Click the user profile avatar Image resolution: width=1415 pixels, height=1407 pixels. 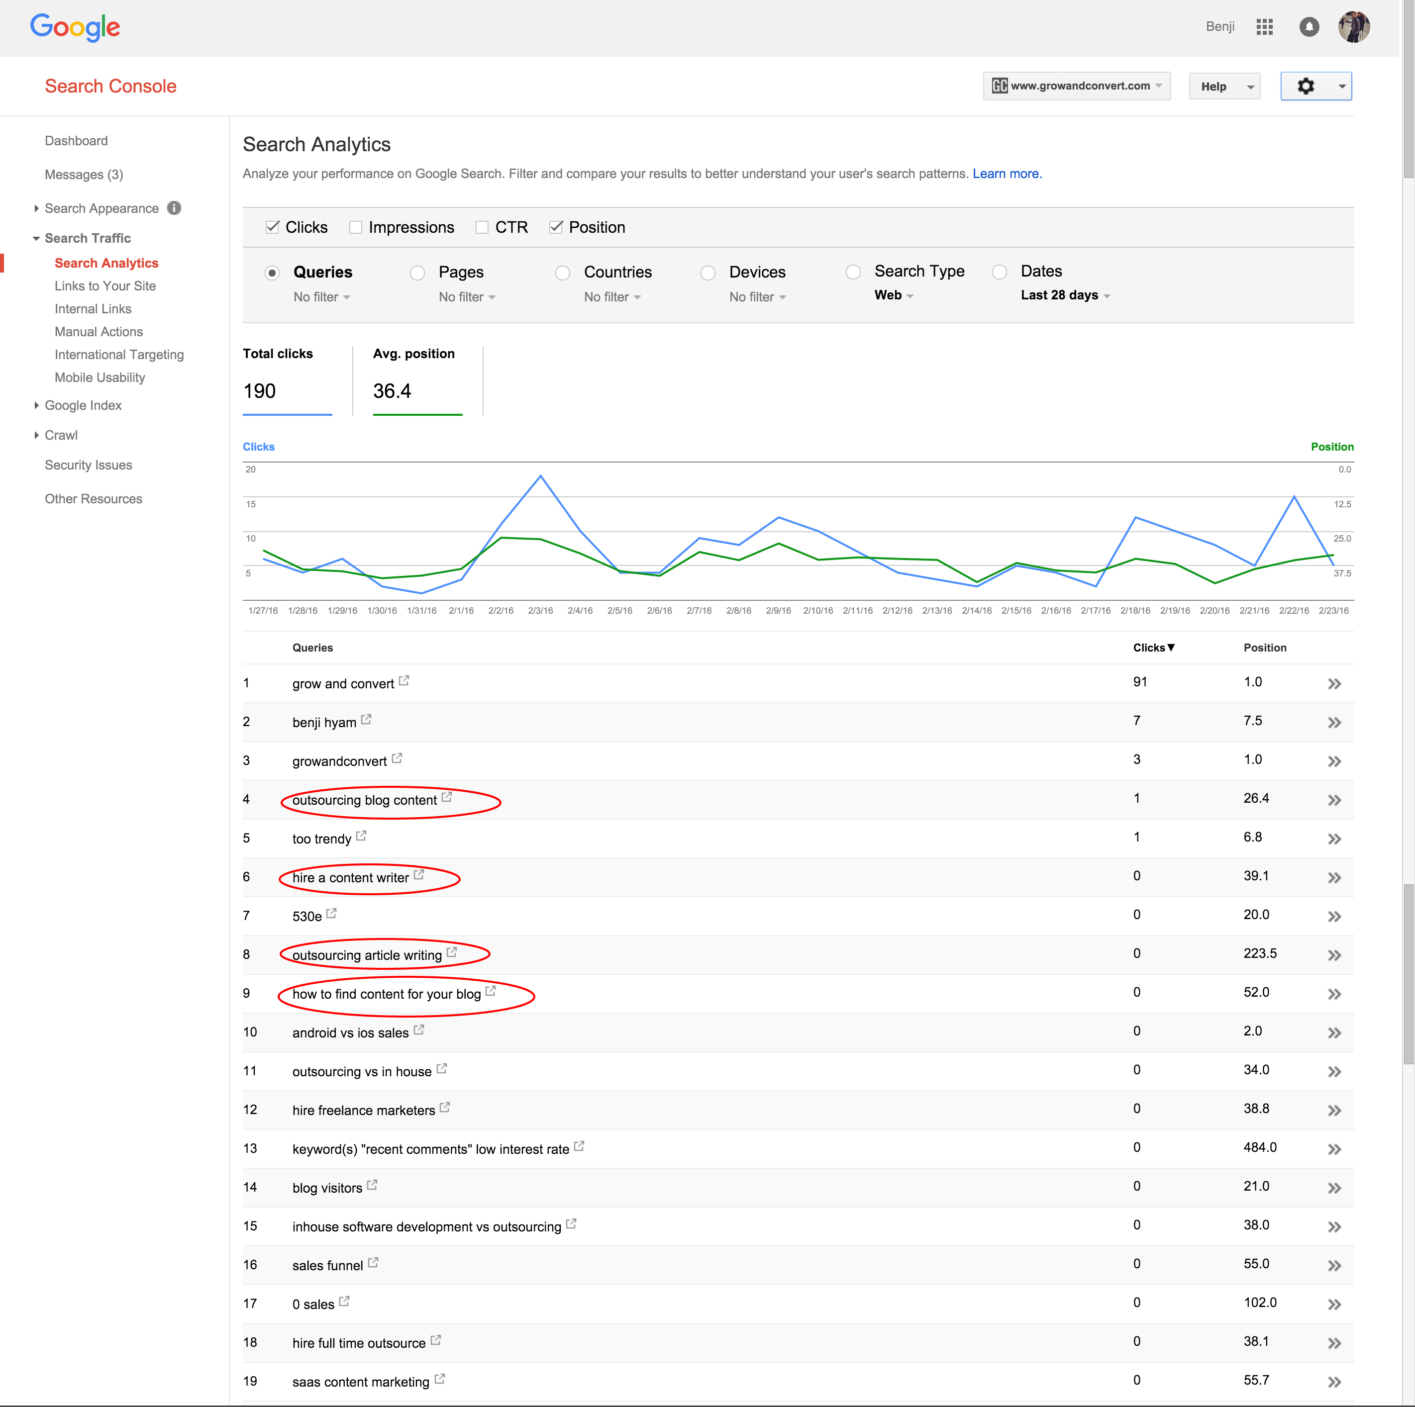(1353, 27)
